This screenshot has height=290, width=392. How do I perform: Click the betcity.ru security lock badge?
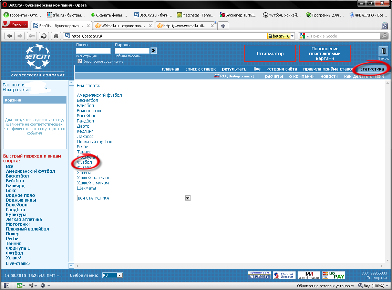point(279,36)
